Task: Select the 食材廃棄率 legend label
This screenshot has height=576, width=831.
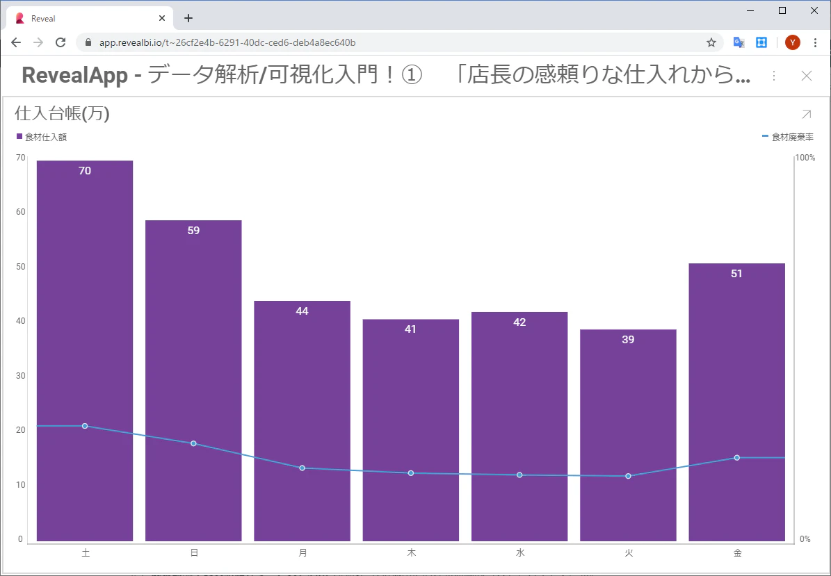Action: 792,137
